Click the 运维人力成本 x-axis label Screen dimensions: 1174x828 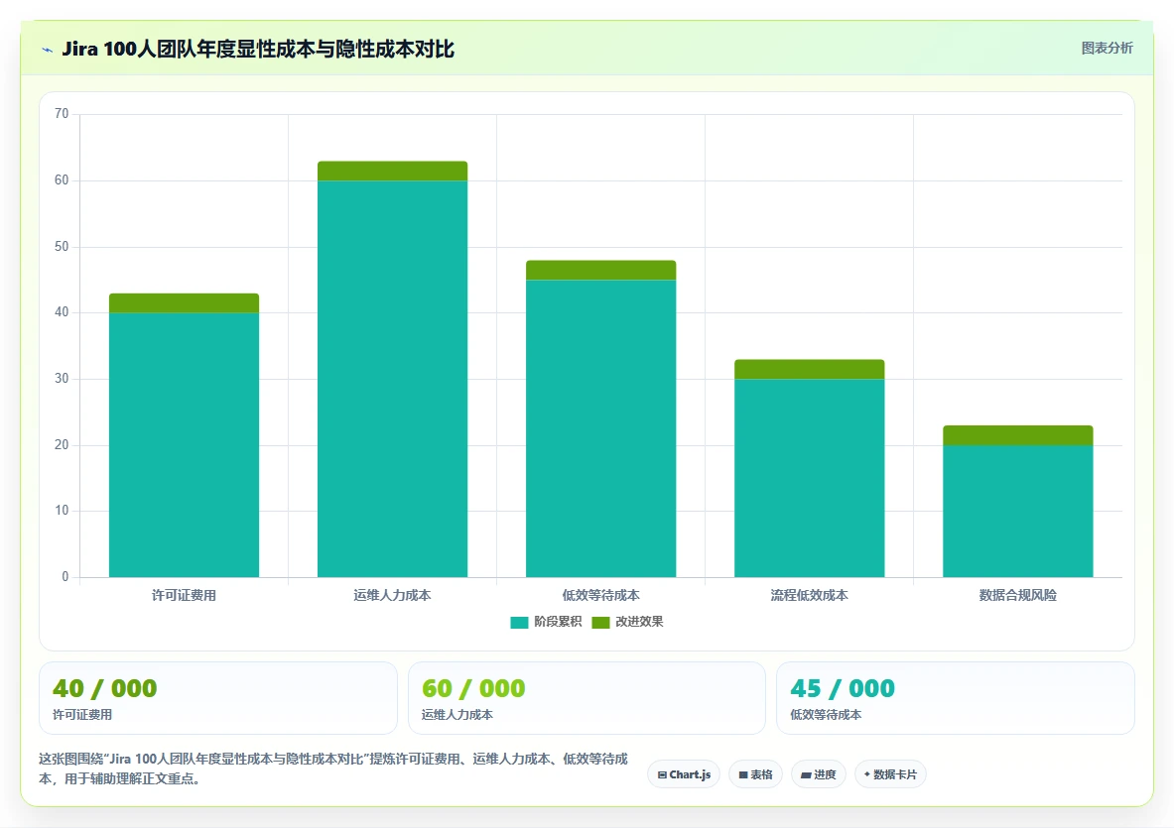[x=392, y=595]
